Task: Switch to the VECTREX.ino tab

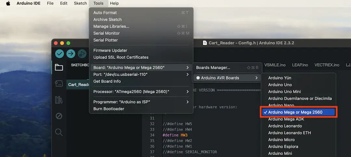Action: point(327,65)
